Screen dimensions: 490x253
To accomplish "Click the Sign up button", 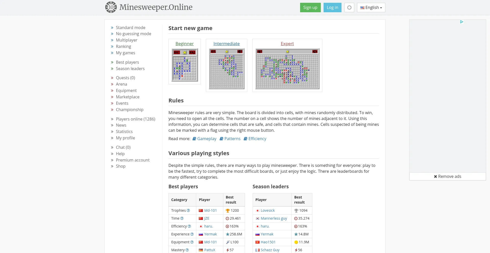I will [310, 7].
